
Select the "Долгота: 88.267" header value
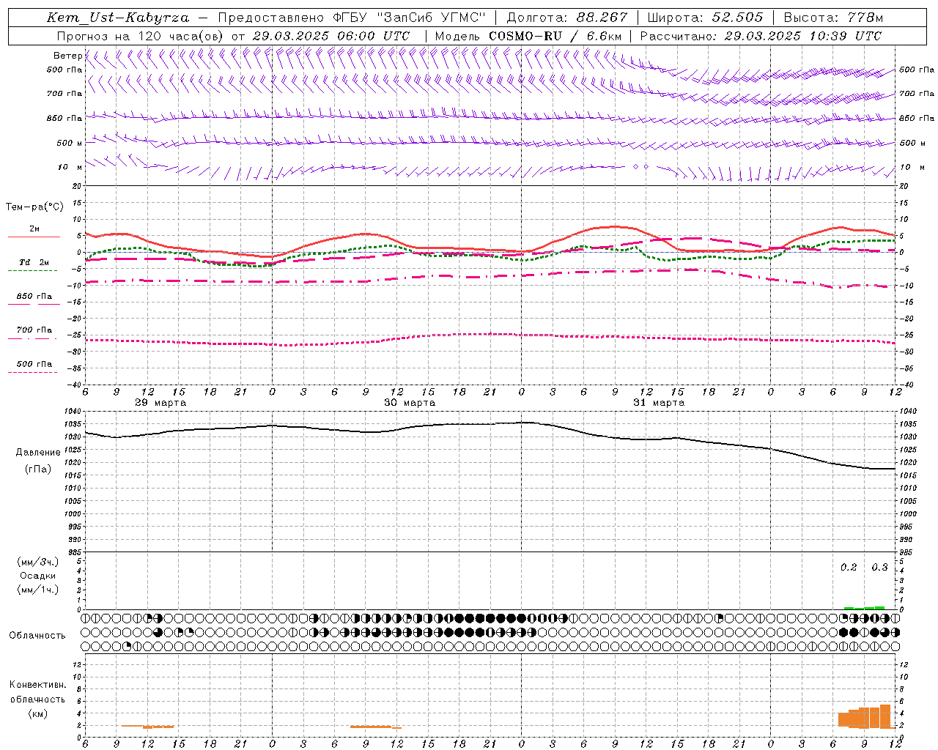(x=567, y=18)
